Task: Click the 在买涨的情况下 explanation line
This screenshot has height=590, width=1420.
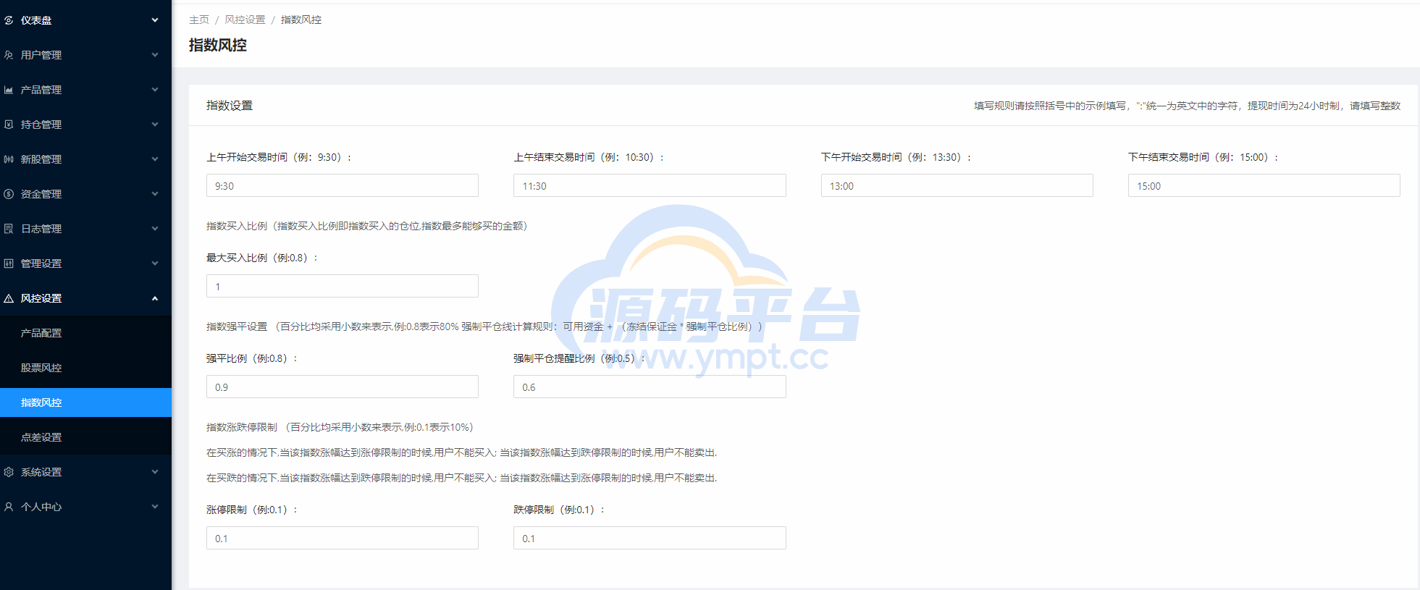Action: tap(462, 452)
